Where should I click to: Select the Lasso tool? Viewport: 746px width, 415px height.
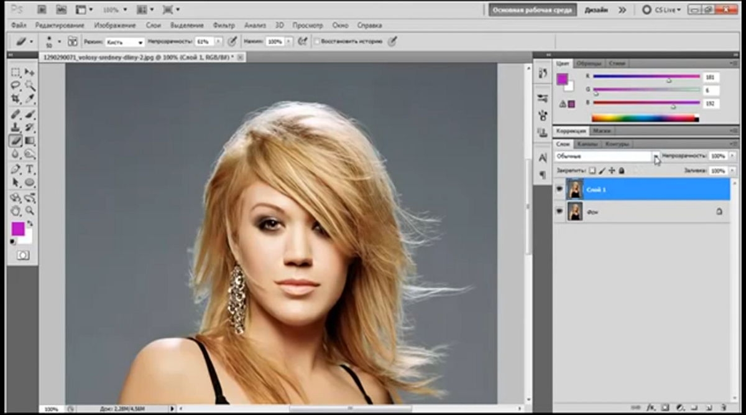16,86
